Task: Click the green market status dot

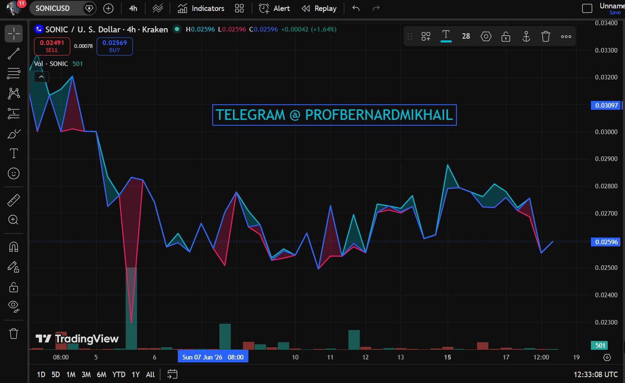Action: (x=177, y=30)
